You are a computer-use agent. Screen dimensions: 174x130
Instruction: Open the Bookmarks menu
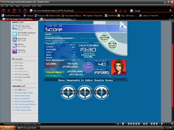[26, 6]
